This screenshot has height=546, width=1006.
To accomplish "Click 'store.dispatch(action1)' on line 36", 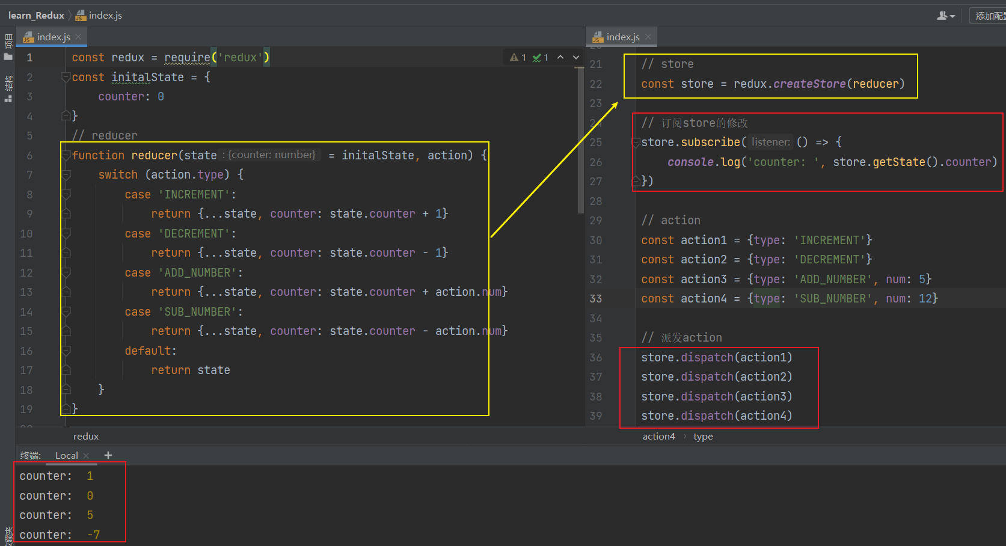I will [717, 357].
